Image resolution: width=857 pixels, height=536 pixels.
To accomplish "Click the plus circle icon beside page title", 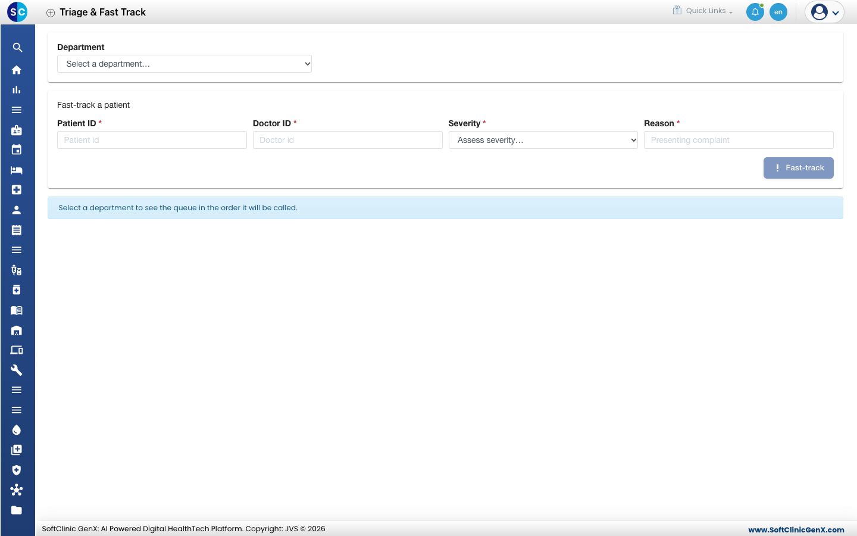I will 51,13.
